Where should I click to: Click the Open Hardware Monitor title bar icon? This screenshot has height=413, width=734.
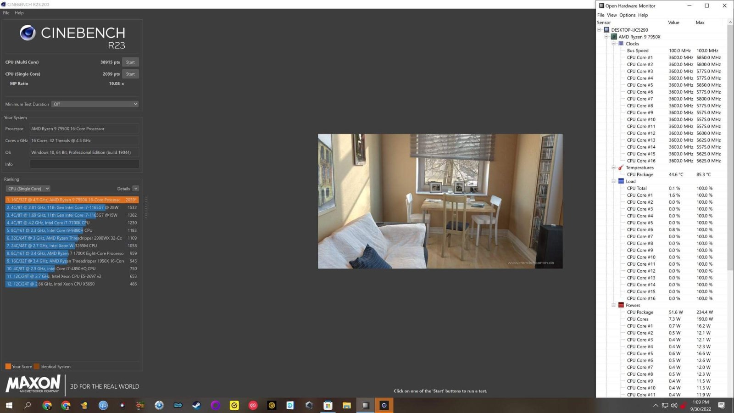click(601, 6)
